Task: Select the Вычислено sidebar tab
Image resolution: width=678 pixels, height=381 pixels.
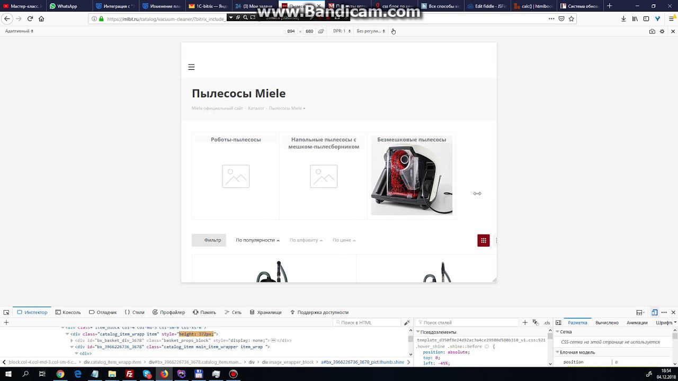Action: click(607, 322)
